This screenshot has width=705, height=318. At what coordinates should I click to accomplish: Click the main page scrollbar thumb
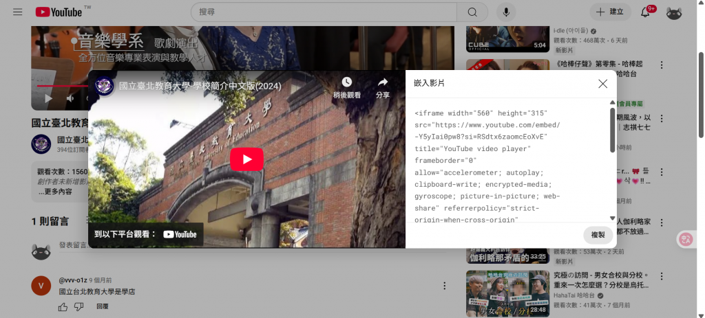click(701, 94)
